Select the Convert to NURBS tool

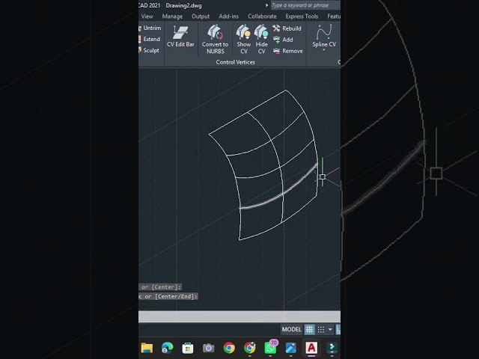coord(215,40)
